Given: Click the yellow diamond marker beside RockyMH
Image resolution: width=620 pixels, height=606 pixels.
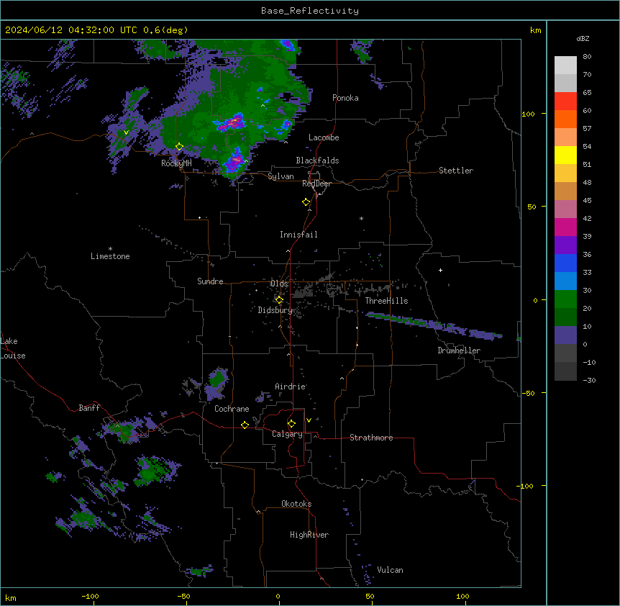Looking at the screenshot, I should pos(180,147).
